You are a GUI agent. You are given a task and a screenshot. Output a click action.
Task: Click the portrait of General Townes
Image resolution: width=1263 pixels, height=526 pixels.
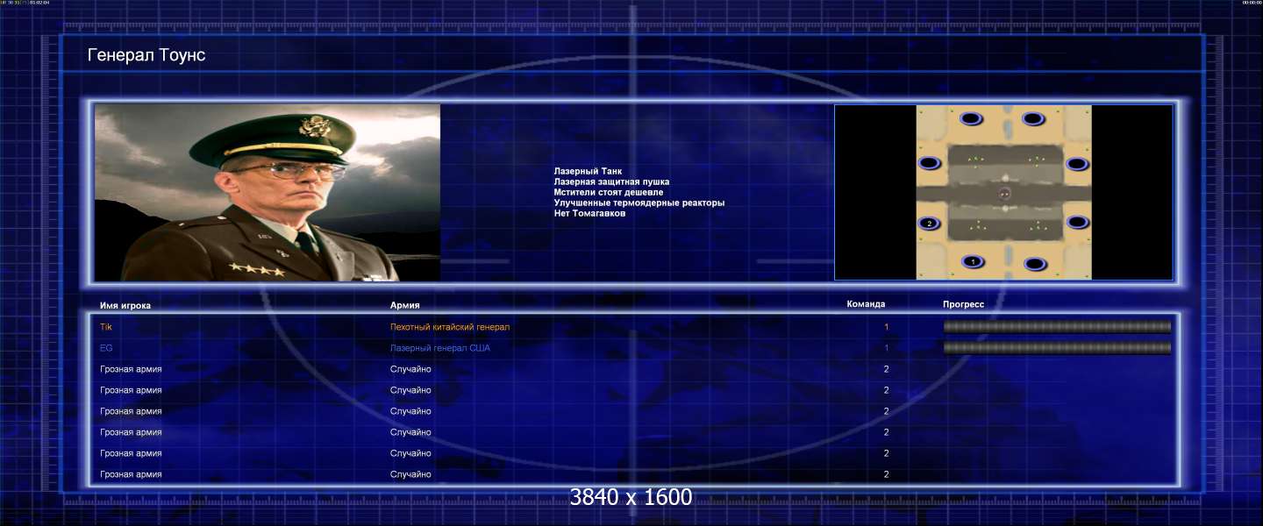[268, 193]
